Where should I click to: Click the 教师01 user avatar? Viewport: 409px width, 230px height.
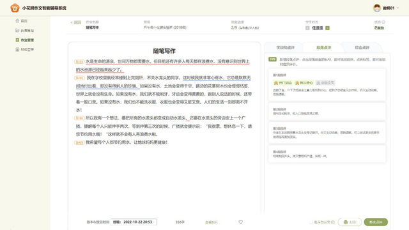[376, 8]
